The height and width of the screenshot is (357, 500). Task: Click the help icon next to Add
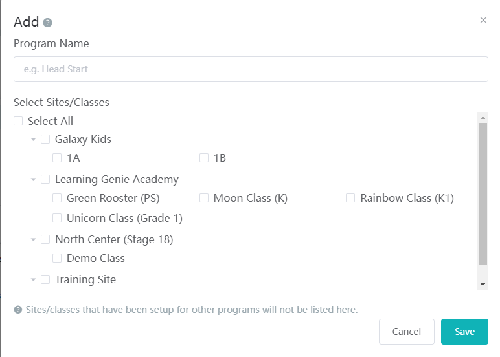click(x=47, y=23)
